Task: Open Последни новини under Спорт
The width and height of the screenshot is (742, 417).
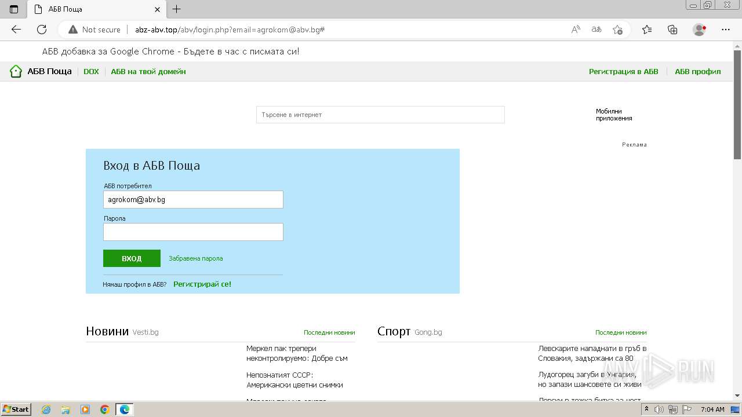Action: pos(621,332)
